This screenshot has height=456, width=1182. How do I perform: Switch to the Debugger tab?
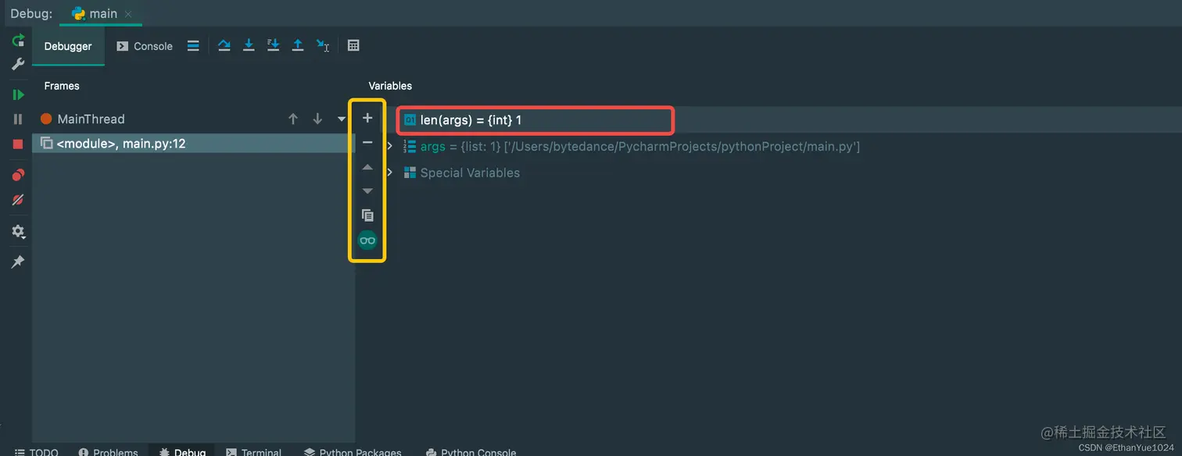pyautogui.click(x=68, y=46)
